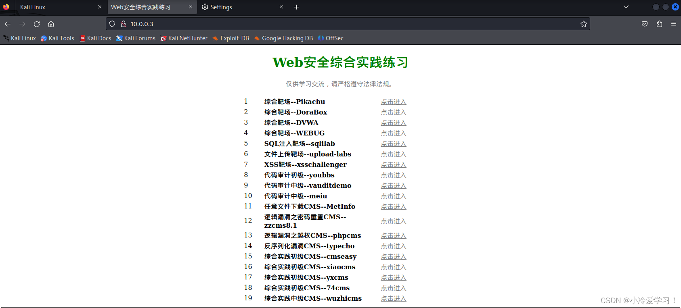Screen dimensions: 681x308
Task: Click 点击进入 for vauditdemo
Action: coord(394,186)
